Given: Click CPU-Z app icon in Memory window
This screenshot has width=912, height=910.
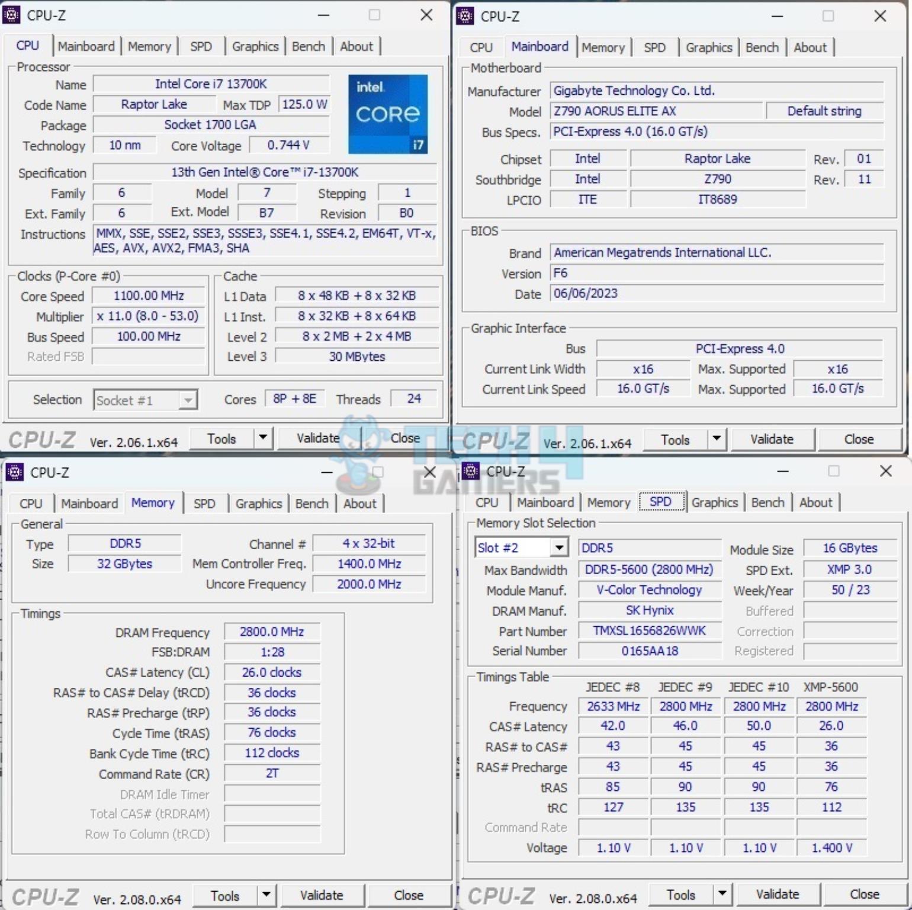Looking at the screenshot, I should [15, 472].
